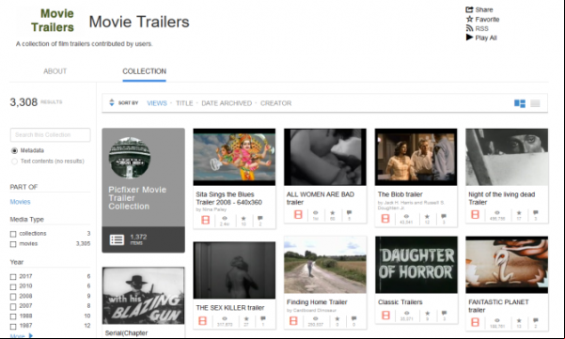Click comments bubble on FANTASTIC PLANET card
Viewport: 565px width, 339px height.
pos(536,320)
